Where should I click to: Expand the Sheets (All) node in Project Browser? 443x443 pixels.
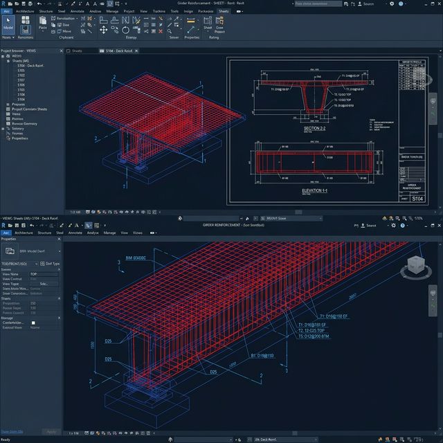[8, 61]
